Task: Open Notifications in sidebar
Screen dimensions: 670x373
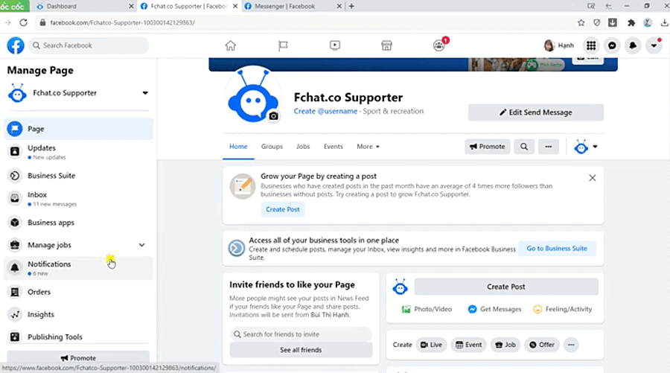Action: [x=79, y=268]
